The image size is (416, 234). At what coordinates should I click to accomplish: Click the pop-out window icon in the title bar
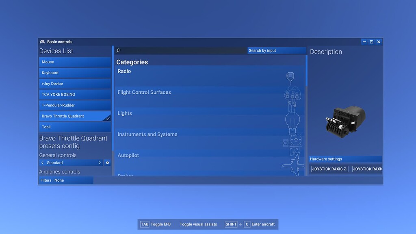[x=371, y=41]
